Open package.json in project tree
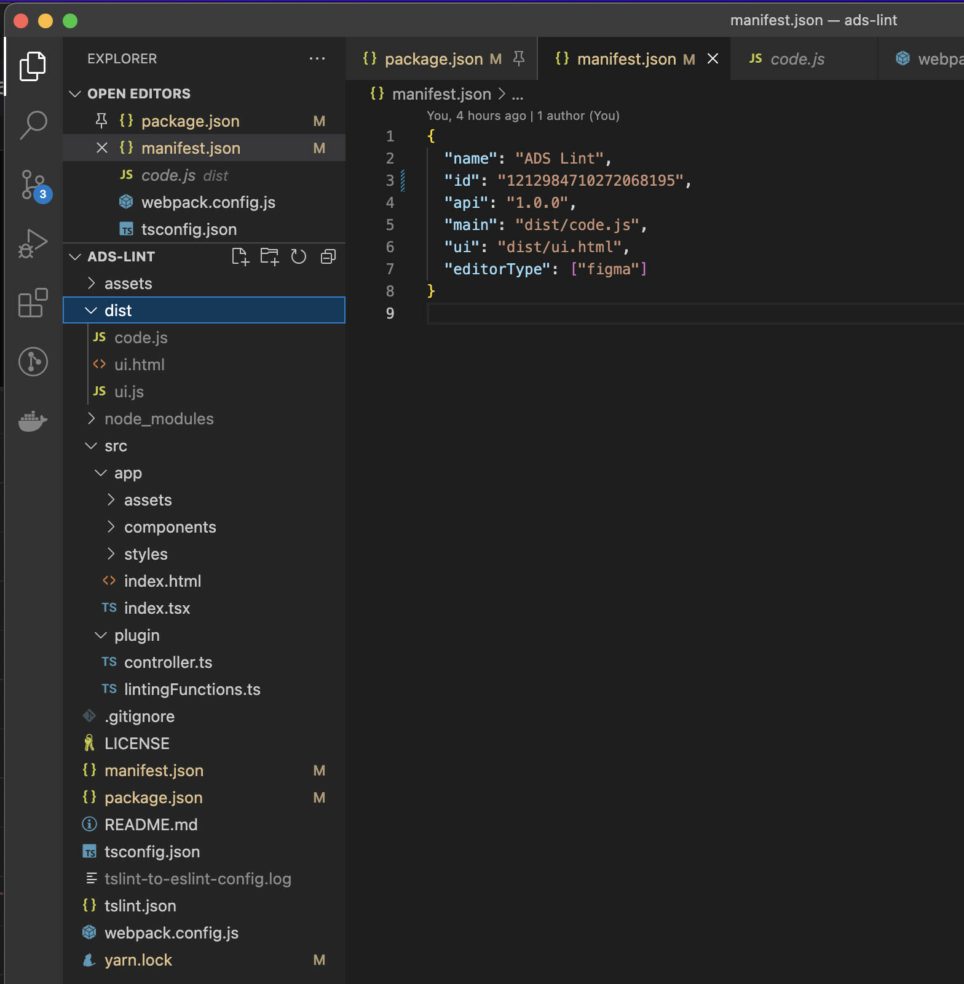The image size is (964, 984). pyautogui.click(x=204, y=798)
